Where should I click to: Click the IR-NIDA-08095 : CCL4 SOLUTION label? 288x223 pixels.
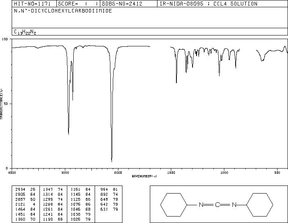point(209,4)
